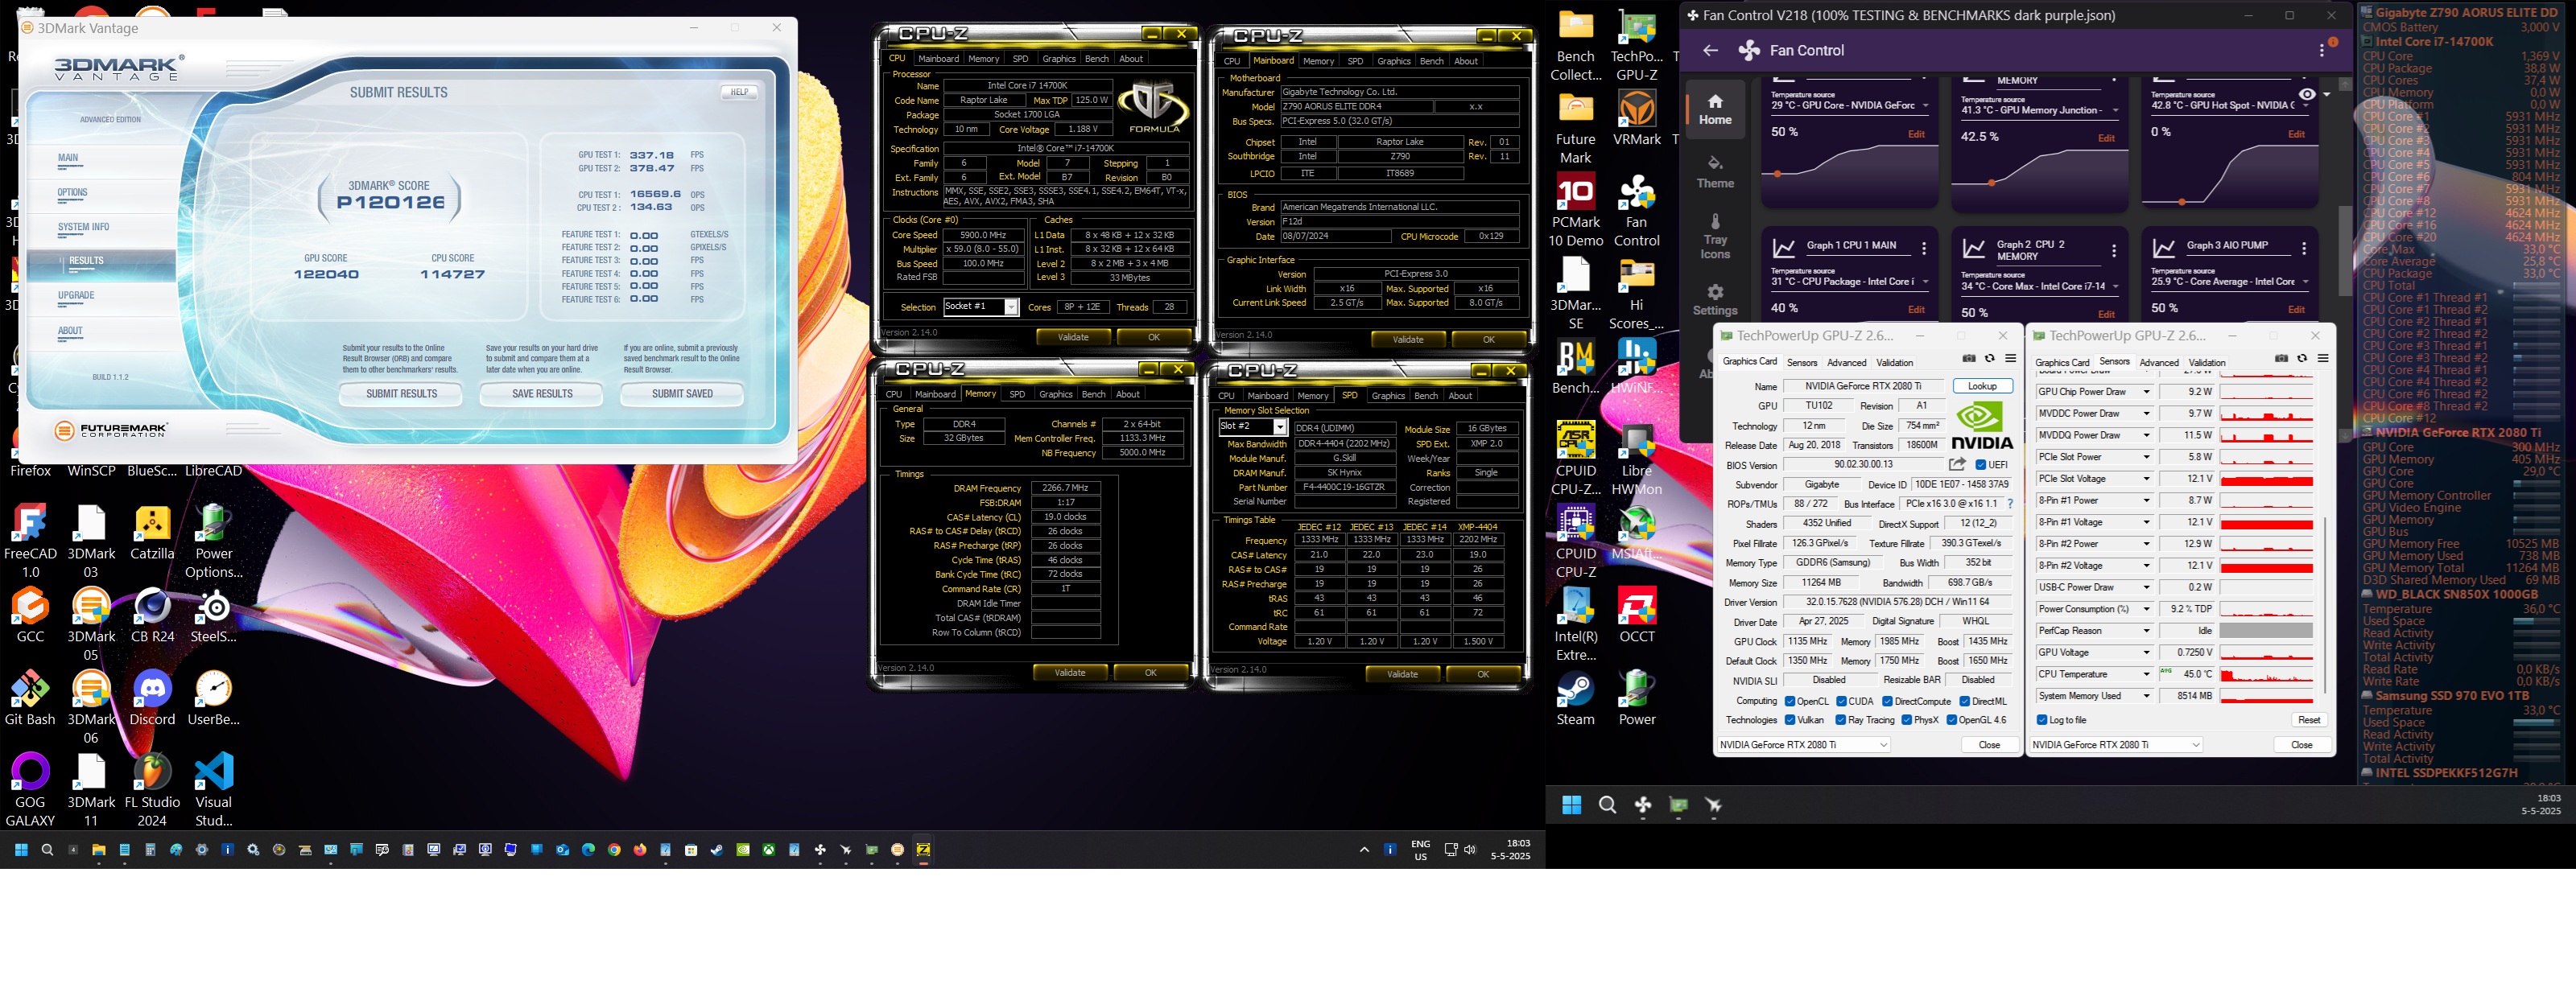Open the GPU selector dropdown in GPU-Z Graphics Card window
This screenshot has width=2576, height=992.
1804,745
